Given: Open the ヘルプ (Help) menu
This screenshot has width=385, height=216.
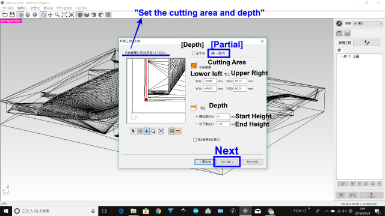Looking at the screenshot, I should point(81,8).
